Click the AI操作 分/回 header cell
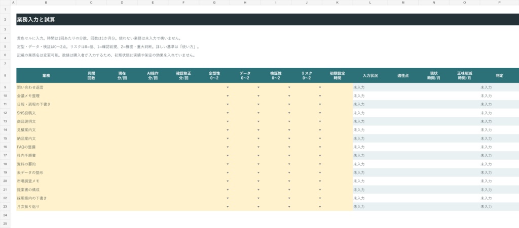Viewport: 519px width, 228px height. [153, 75]
